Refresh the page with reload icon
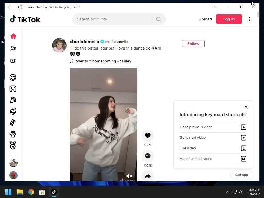The image size is (264, 198). click(x=20, y=7)
